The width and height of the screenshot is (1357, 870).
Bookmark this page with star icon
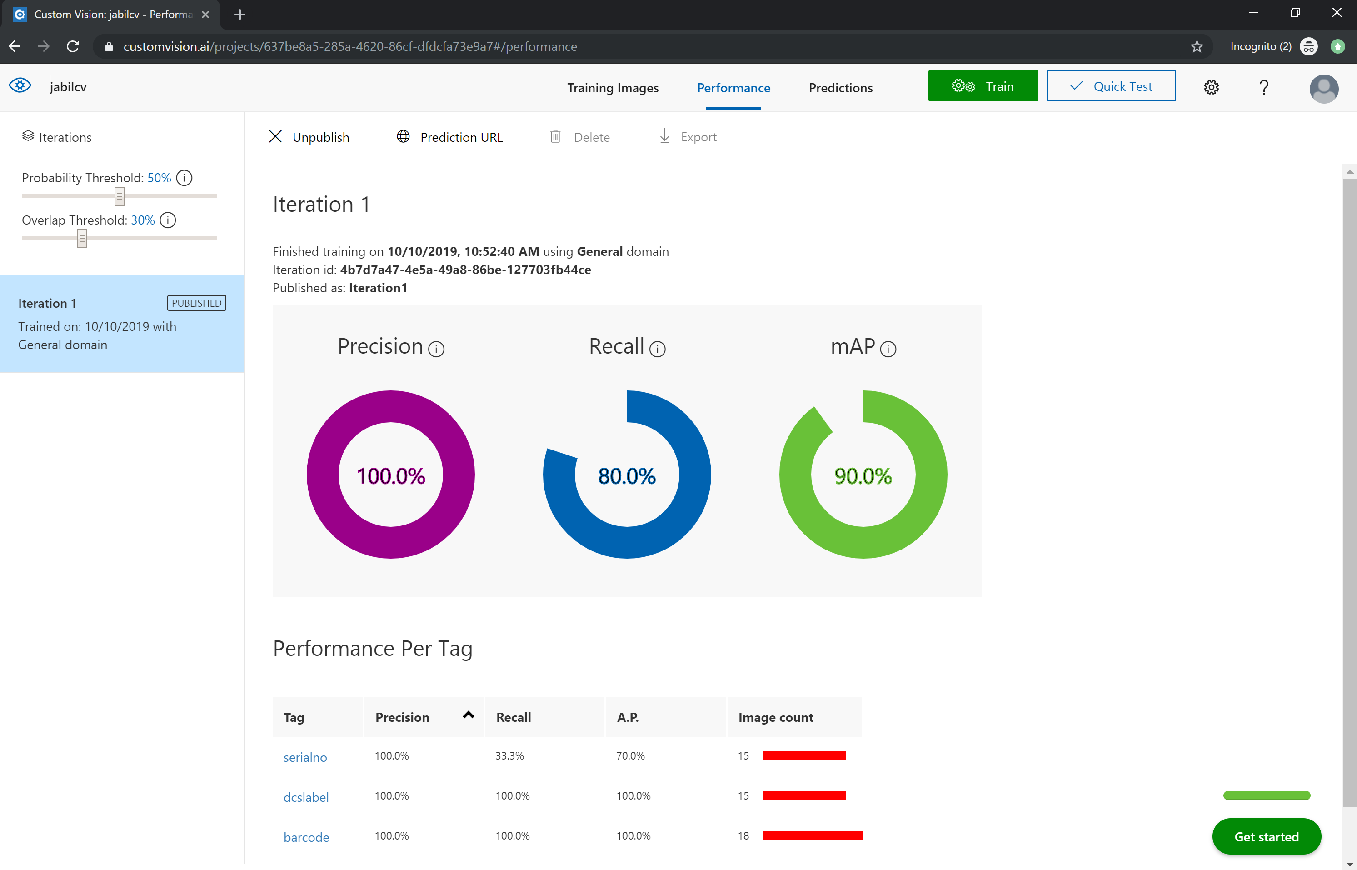[1197, 46]
